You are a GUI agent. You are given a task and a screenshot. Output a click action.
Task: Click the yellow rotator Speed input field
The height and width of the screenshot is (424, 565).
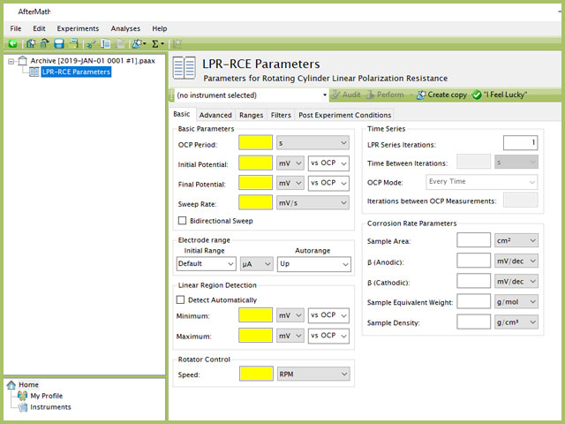[256, 374]
